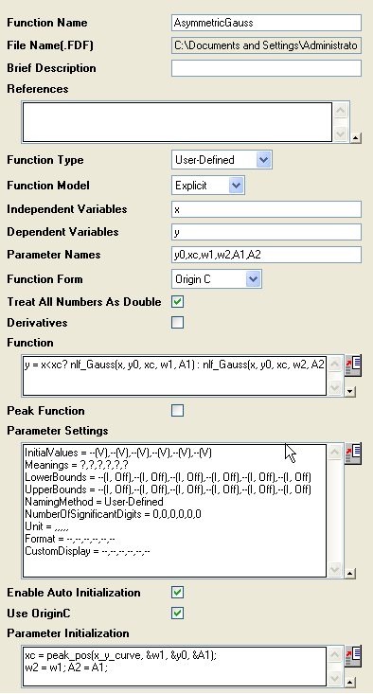Check the Peak Function checkbox
This screenshot has width=373, height=694.
(177, 411)
